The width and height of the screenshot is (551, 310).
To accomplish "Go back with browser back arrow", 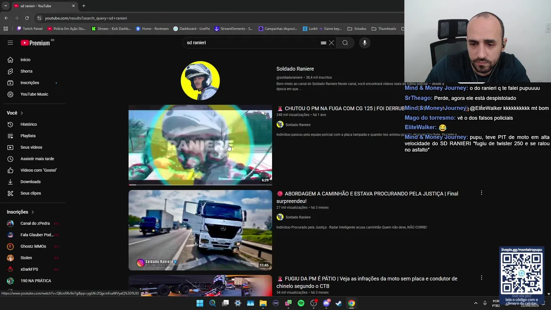I will coord(6,18).
